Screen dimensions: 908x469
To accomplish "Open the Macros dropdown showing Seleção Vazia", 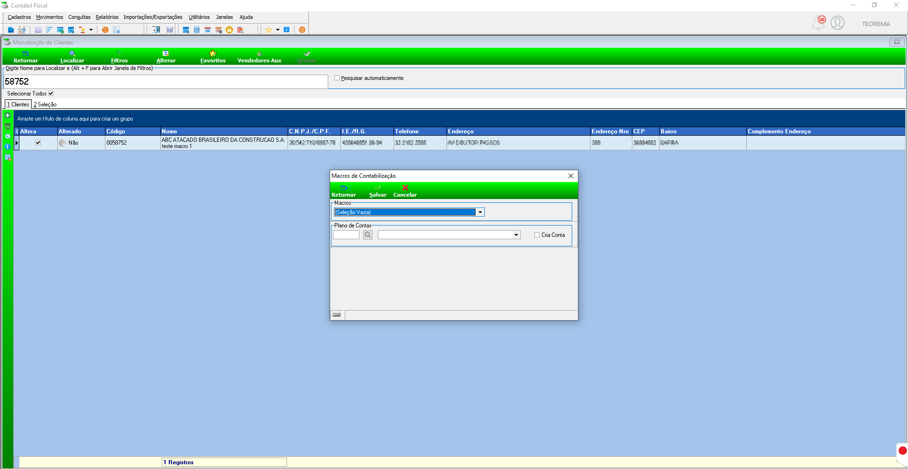I will point(480,212).
